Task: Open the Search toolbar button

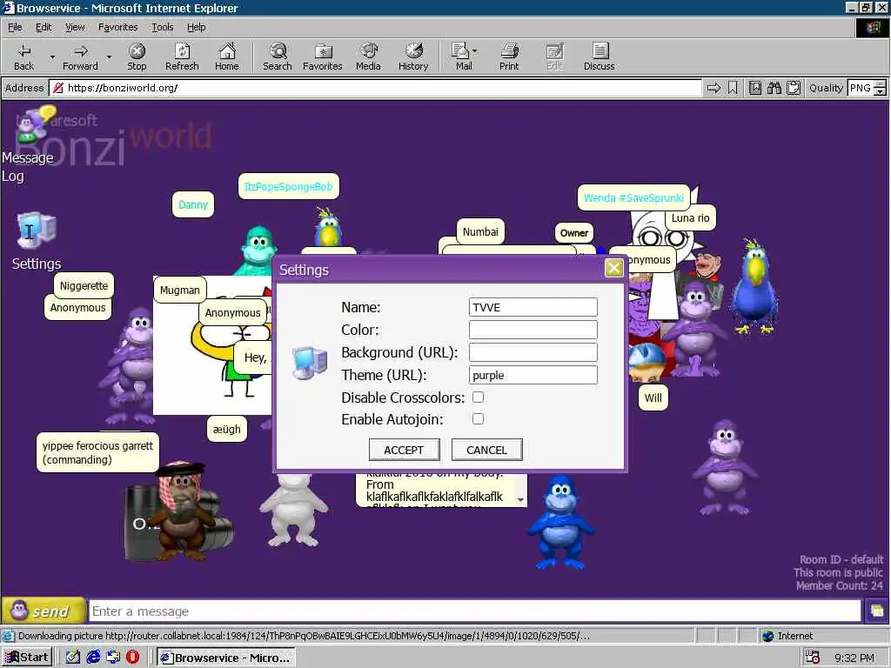Action: point(278,57)
